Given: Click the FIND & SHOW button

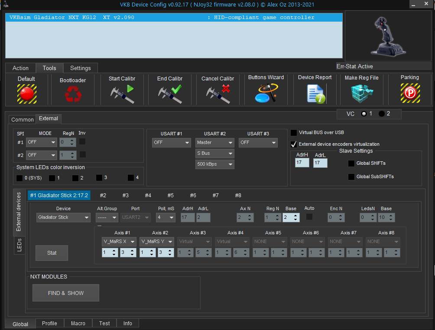Looking at the screenshot, I should [66, 293].
